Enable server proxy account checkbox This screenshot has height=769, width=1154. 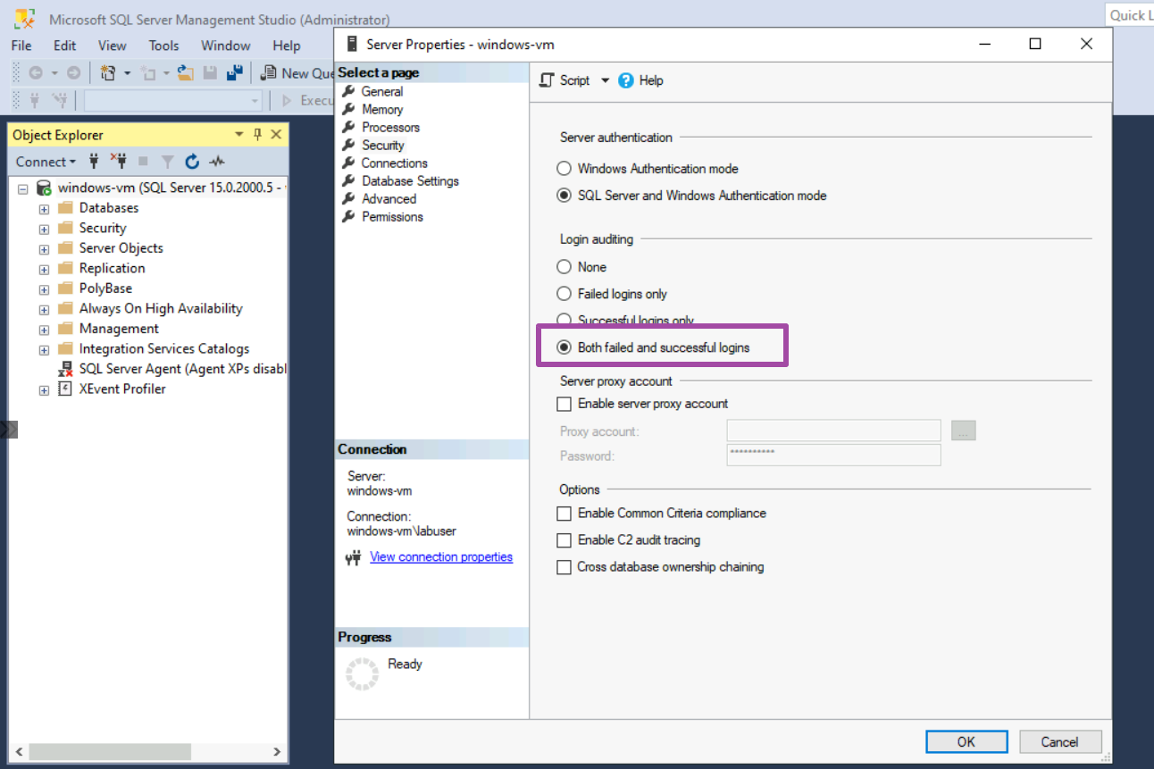pos(564,404)
